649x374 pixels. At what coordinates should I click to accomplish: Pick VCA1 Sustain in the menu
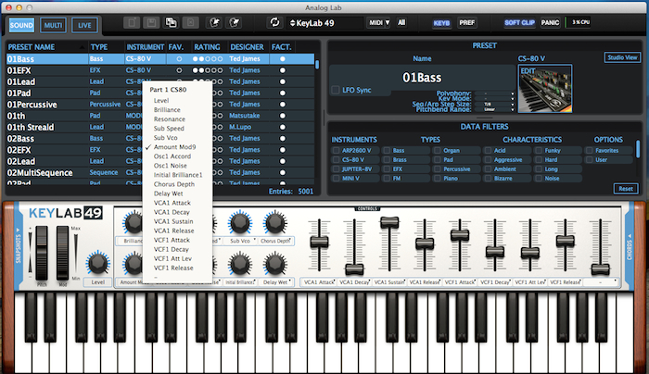[x=173, y=221]
